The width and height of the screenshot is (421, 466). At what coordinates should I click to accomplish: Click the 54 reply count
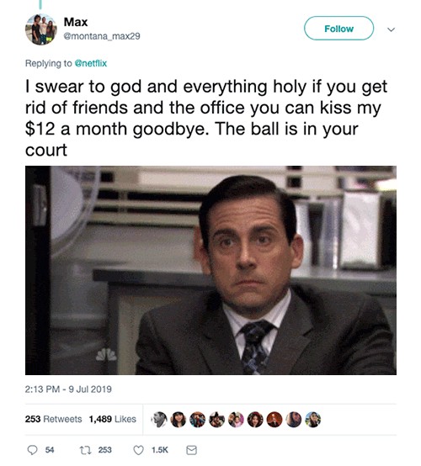(x=50, y=450)
